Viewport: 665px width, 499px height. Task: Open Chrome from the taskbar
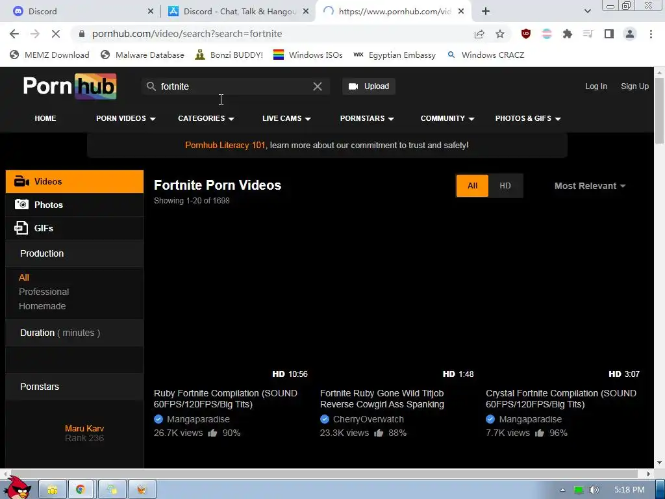tap(80, 490)
